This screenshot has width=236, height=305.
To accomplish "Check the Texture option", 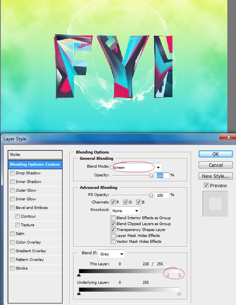I will 17,225.
